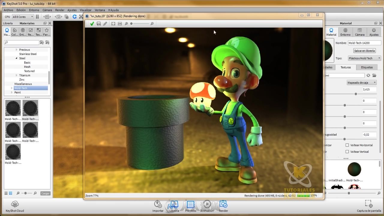Image resolution: width=384 pixels, height=216 pixels.
Task: Click zoom-in magnifier in render window toolbar
Action: [x=152, y=24]
